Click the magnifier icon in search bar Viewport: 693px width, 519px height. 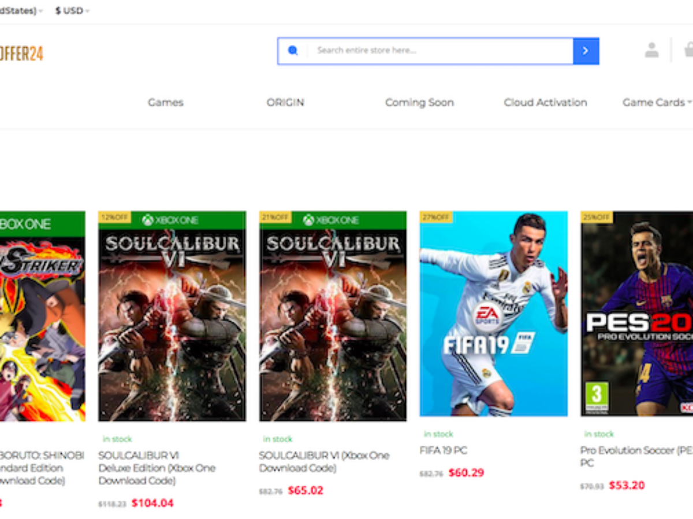293,51
